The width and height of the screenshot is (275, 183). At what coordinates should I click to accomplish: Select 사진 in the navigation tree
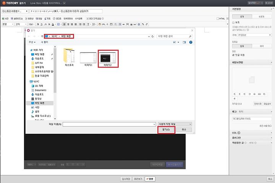[x=37, y=108]
